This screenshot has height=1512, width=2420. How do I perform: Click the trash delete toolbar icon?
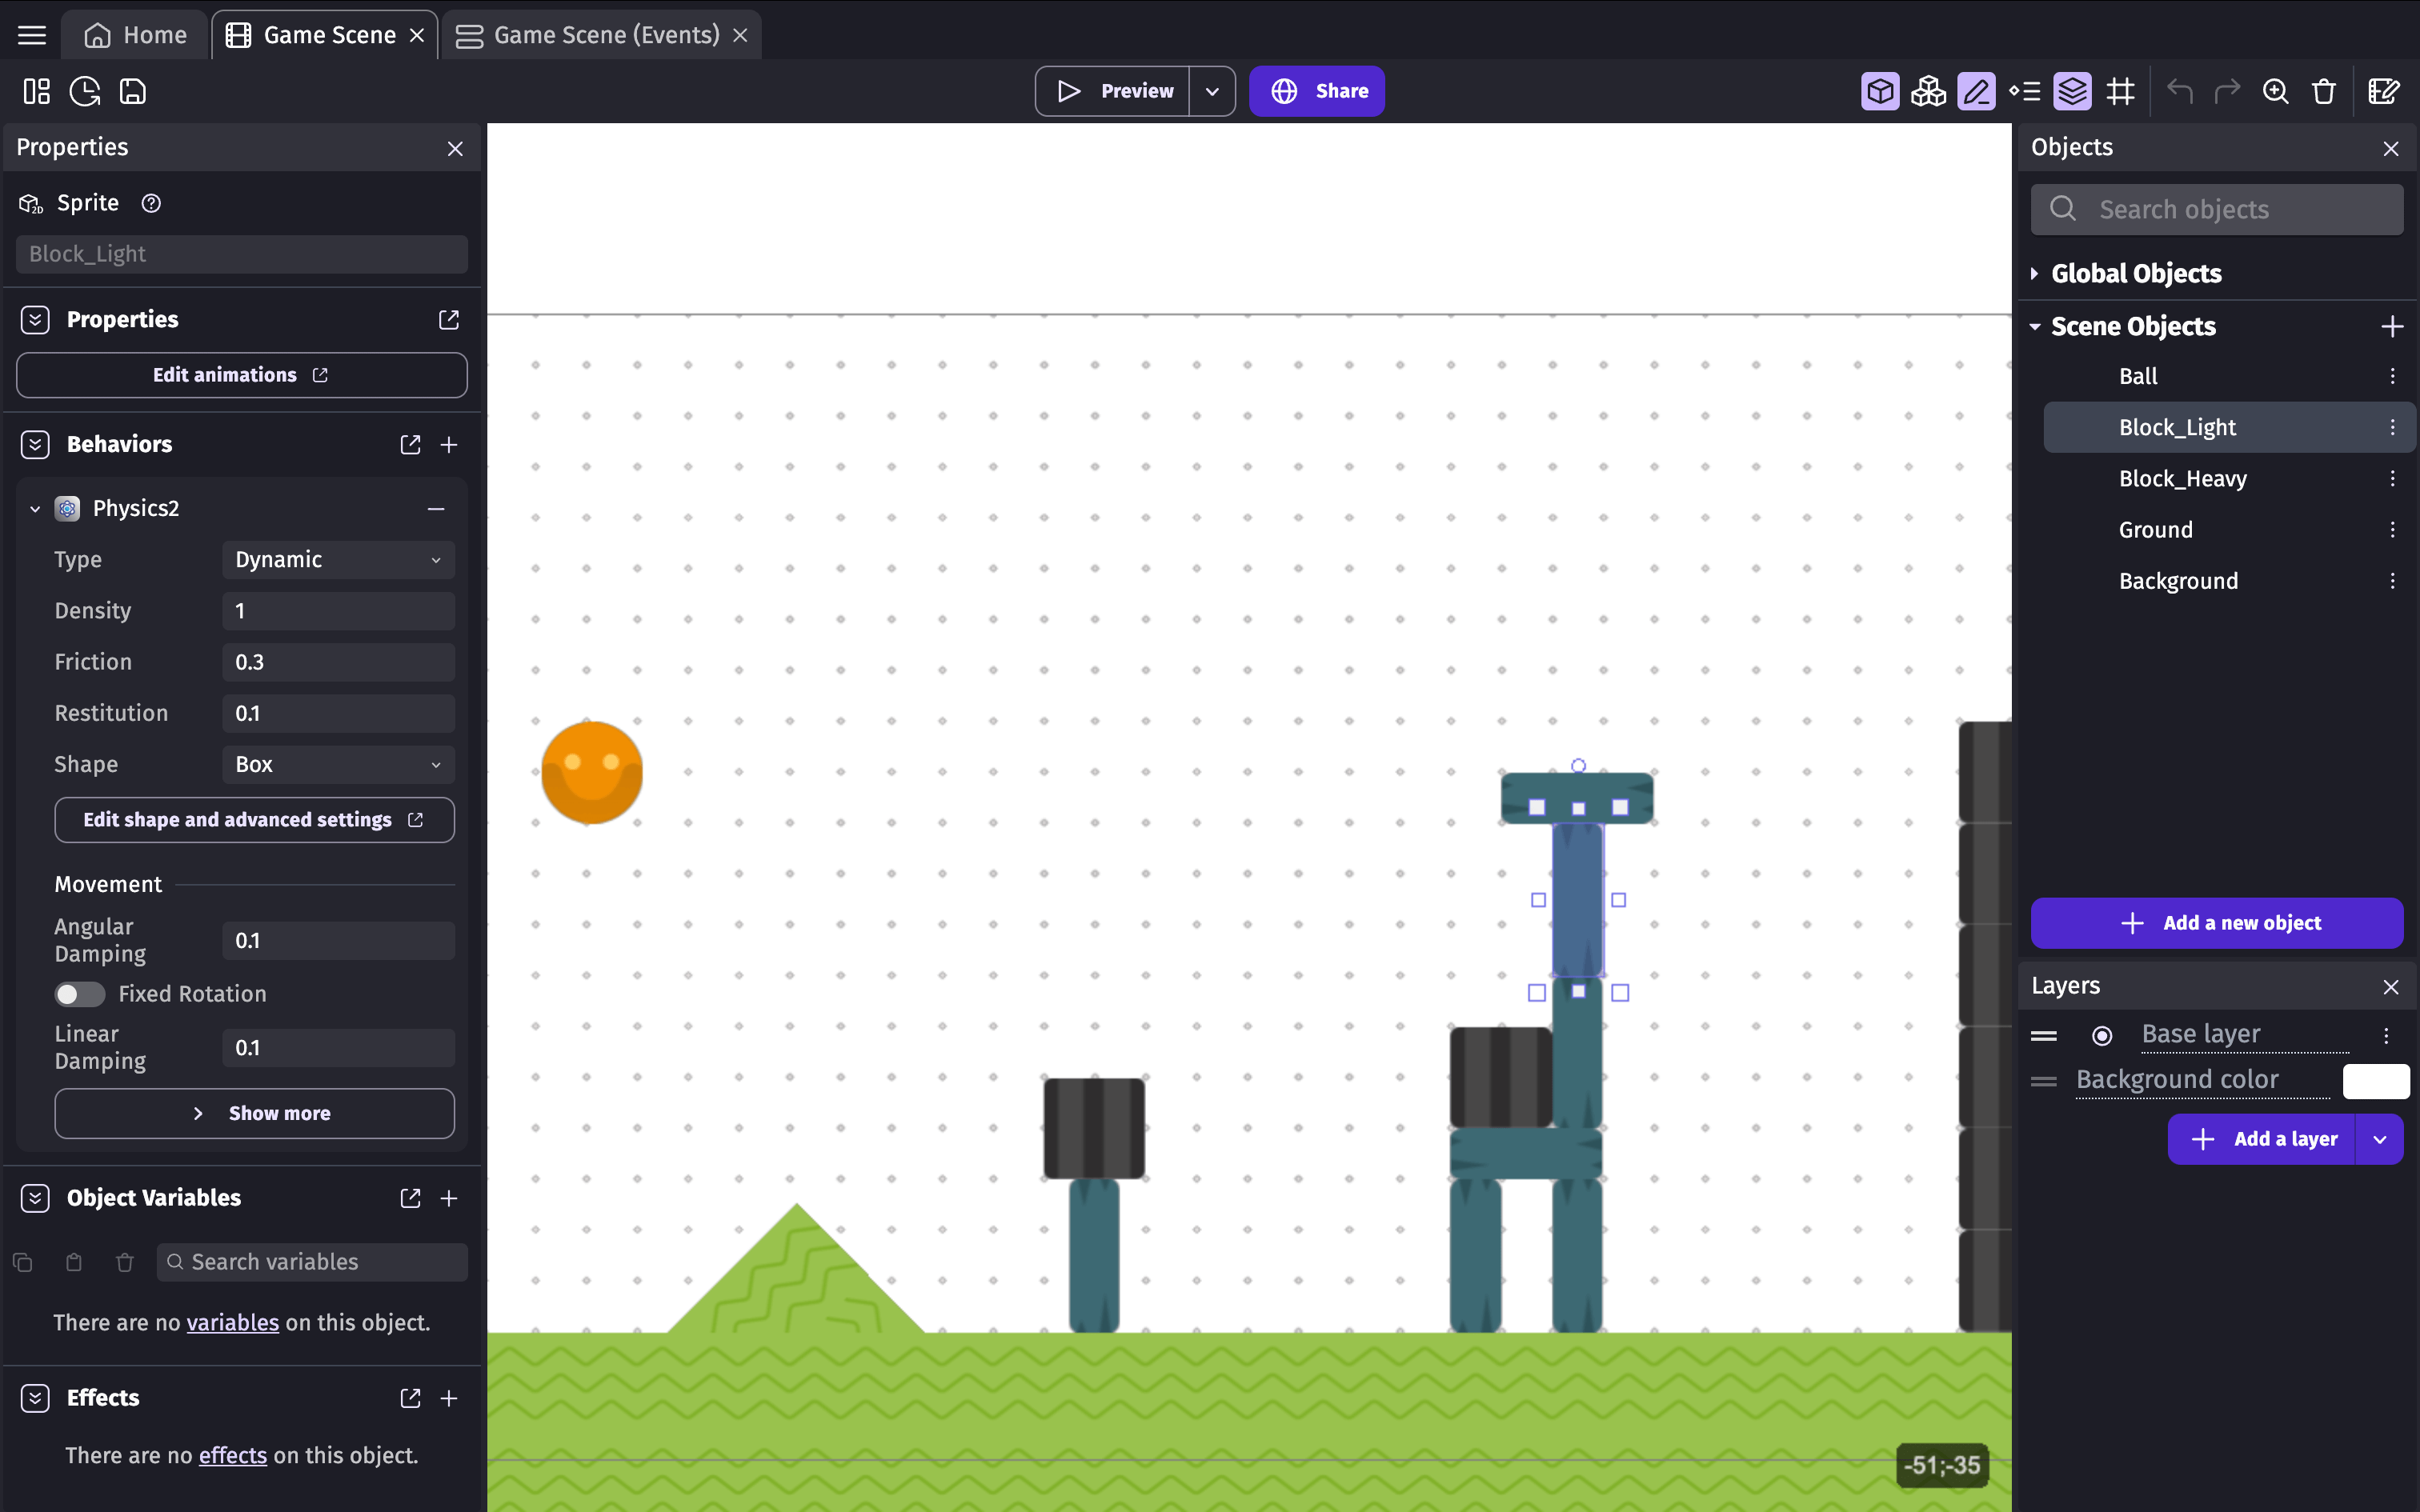(x=2323, y=91)
